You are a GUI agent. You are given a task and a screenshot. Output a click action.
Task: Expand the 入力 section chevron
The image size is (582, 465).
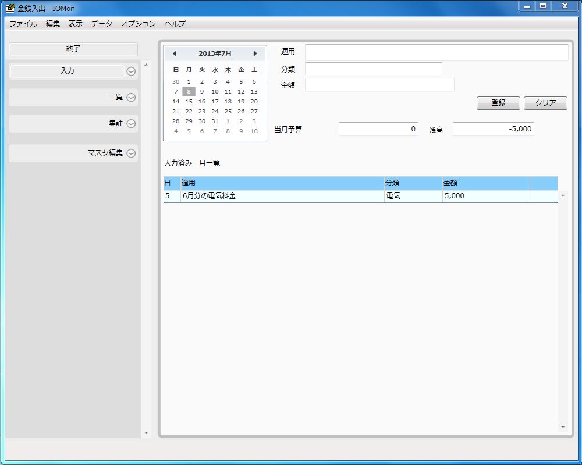131,71
